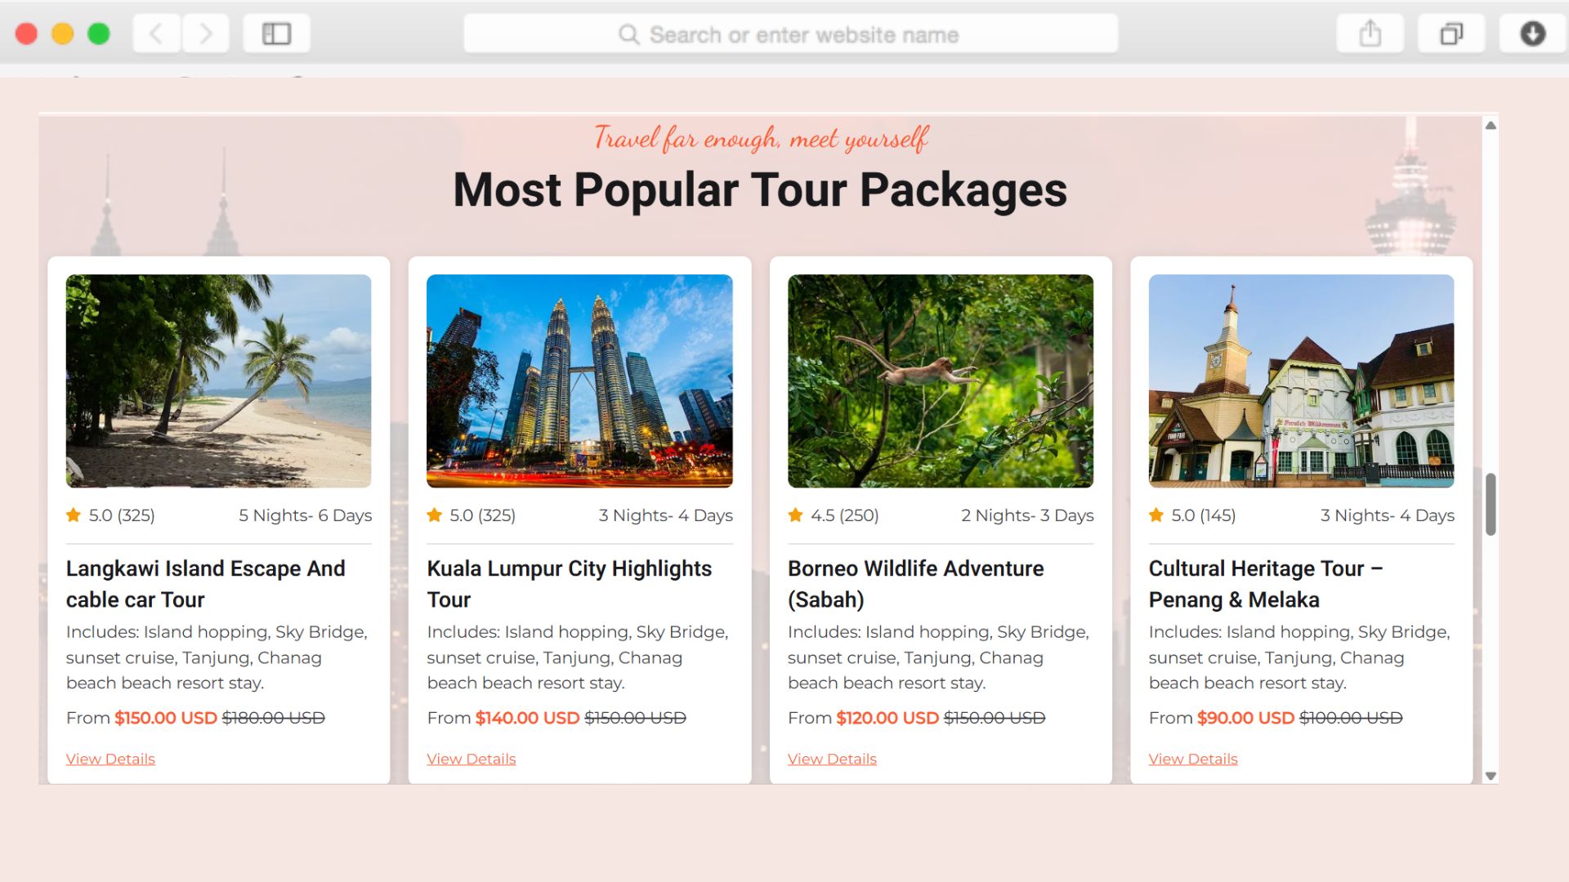
Task: Click the scroll down arrow of page
Action: click(x=1491, y=776)
